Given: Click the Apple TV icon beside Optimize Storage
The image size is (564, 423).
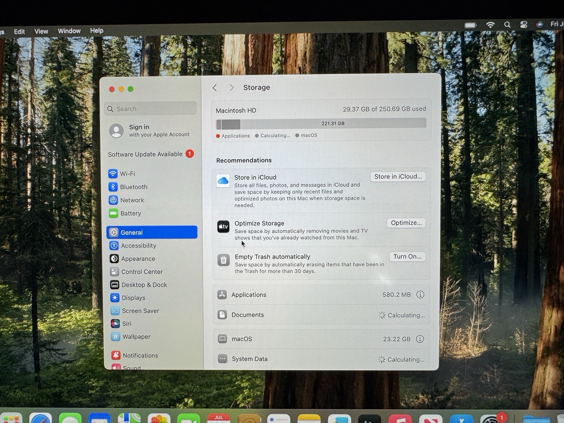Looking at the screenshot, I should 223,226.
